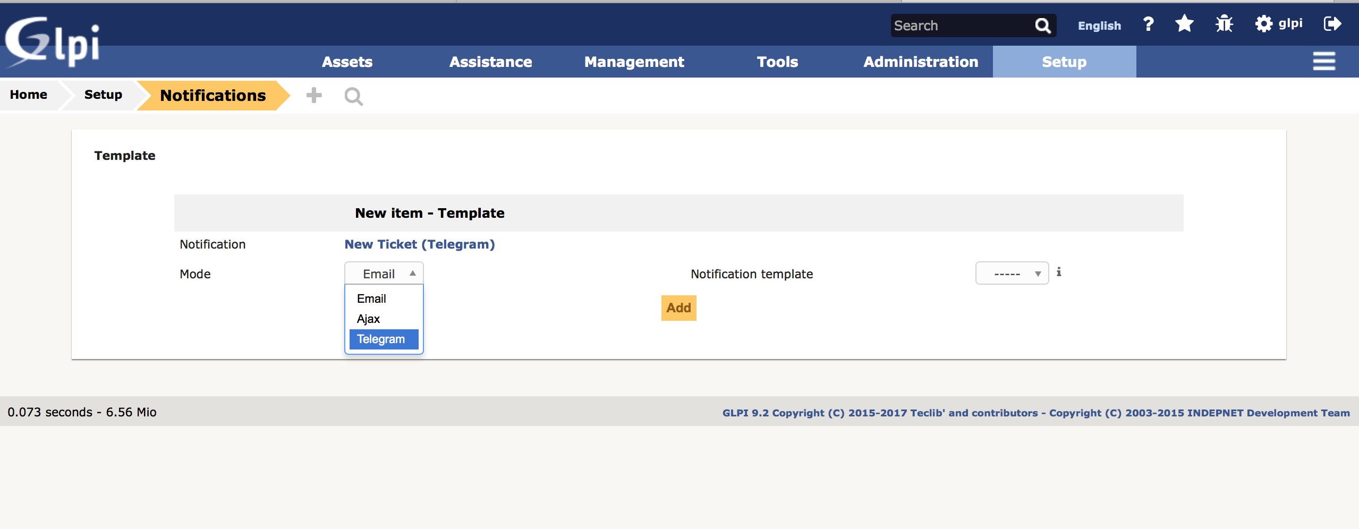Open the Notification template dropdown
Image resolution: width=1359 pixels, height=529 pixels.
pos(1012,274)
